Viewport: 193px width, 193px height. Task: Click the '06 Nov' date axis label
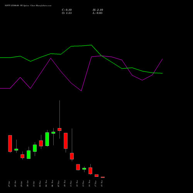(52, 183)
